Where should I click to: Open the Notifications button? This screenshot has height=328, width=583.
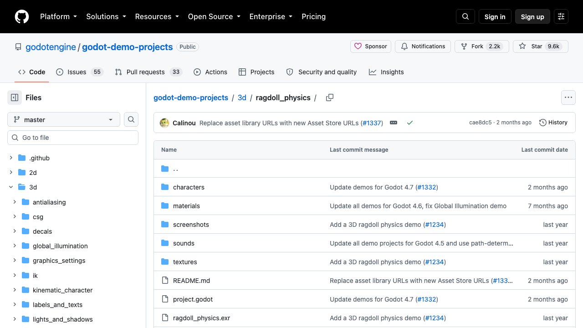tap(423, 46)
